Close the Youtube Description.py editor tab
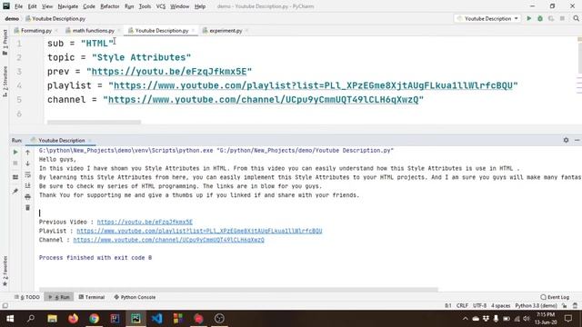 [x=193, y=30]
